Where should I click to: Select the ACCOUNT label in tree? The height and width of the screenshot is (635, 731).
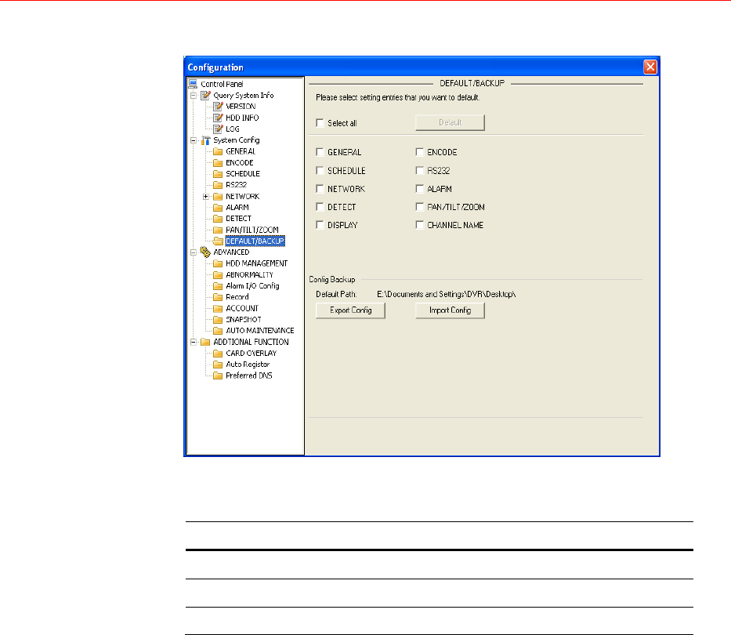point(242,308)
